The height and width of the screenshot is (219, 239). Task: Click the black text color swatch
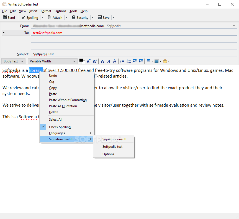[x=81, y=60]
